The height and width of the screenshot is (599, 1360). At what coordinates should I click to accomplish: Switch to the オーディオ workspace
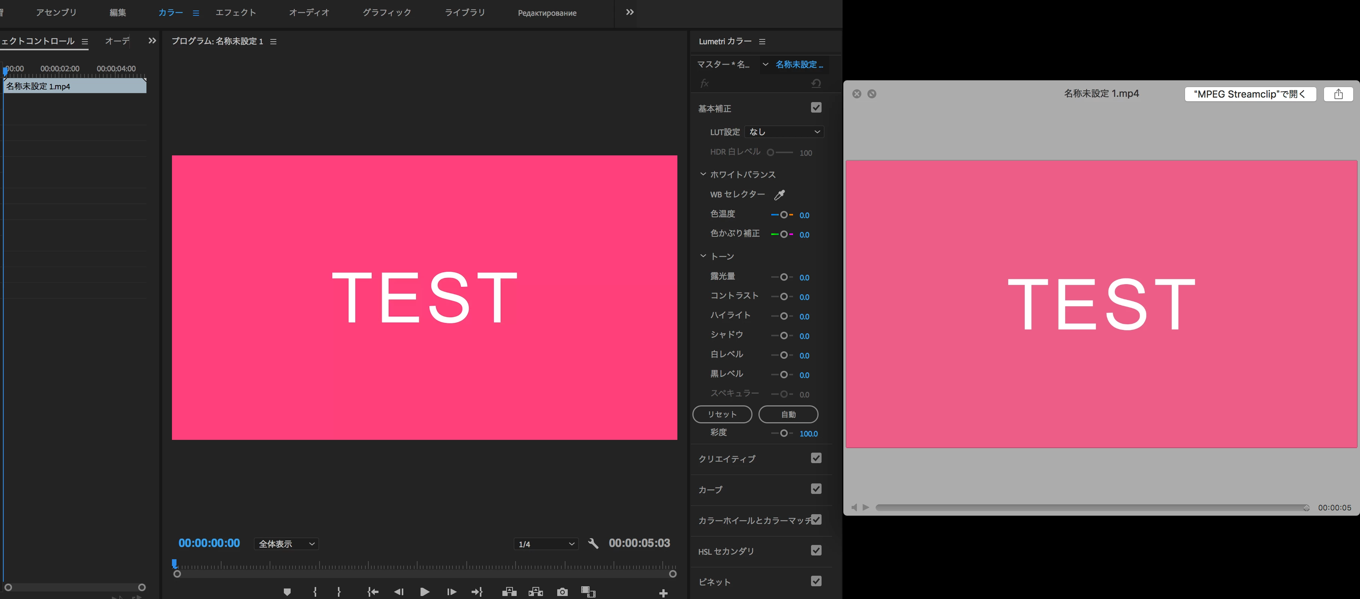(309, 13)
